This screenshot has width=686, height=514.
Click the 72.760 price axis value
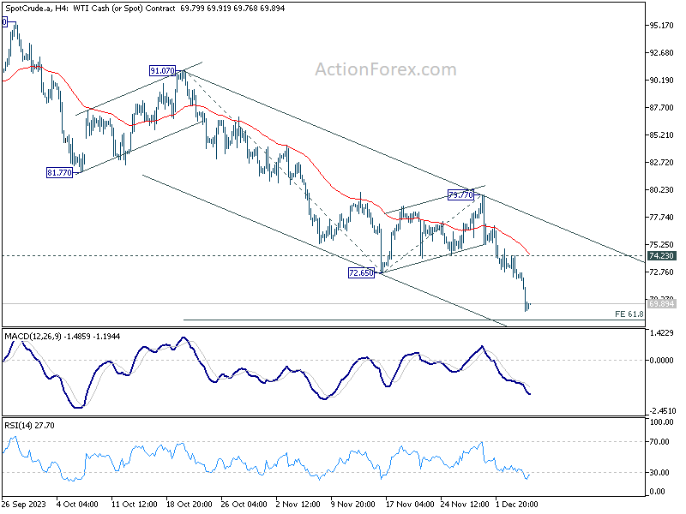pos(661,272)
